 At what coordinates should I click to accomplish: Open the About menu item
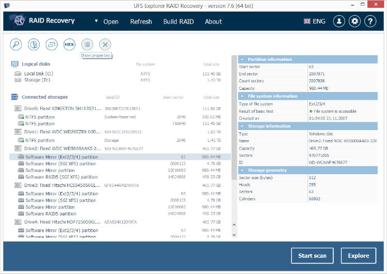213,22
